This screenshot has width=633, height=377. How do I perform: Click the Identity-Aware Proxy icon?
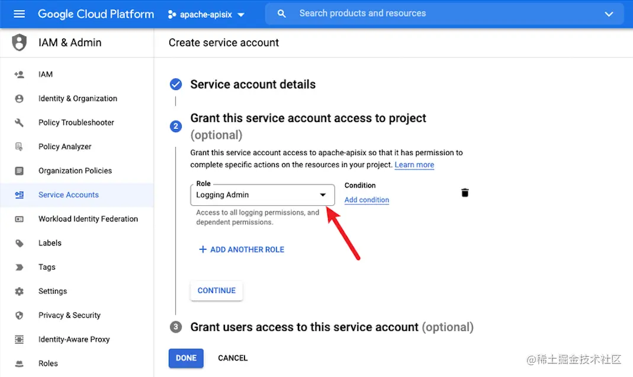coord(19,340)
